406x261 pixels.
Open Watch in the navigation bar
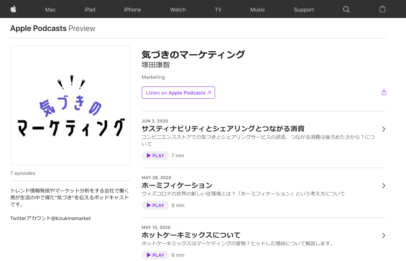178,10
